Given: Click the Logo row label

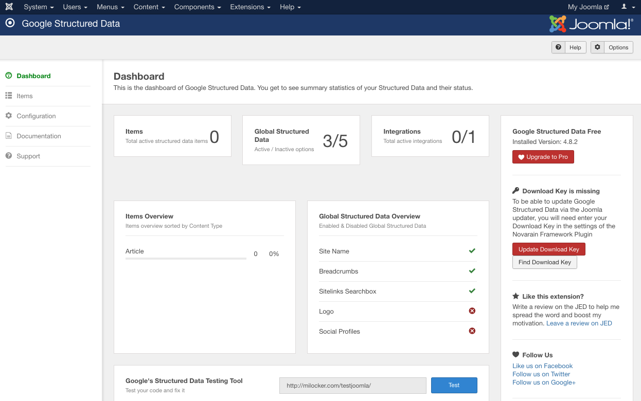Looking at the screenshot, I should coord(326,312).
